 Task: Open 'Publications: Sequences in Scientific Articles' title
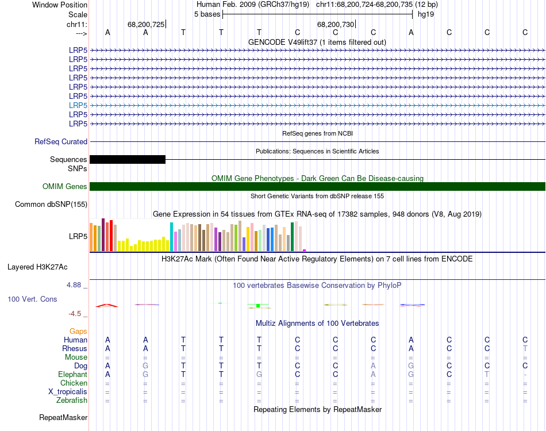click(x=317, y=151)
